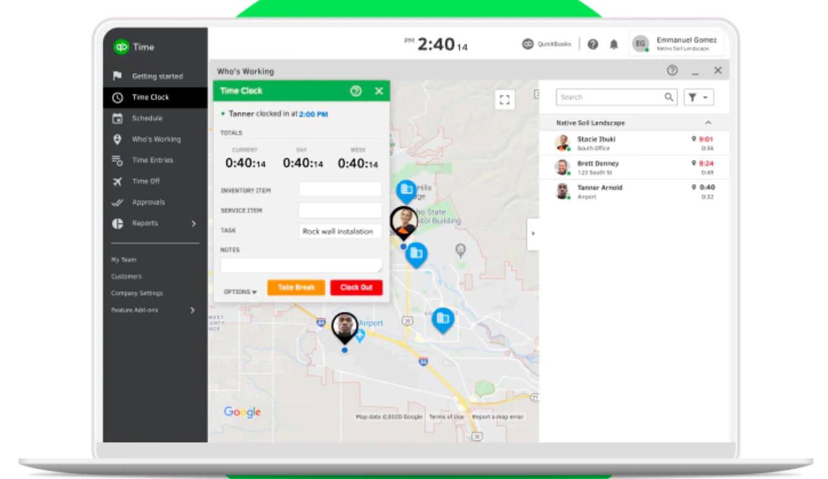Image resolution: width=828 pixels, height=479 pixels.
Task: Click the Take Break button
Action: point(296,287)
